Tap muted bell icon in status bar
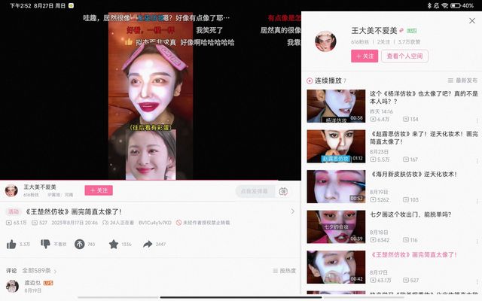482x301 pixels. point(437,5)
